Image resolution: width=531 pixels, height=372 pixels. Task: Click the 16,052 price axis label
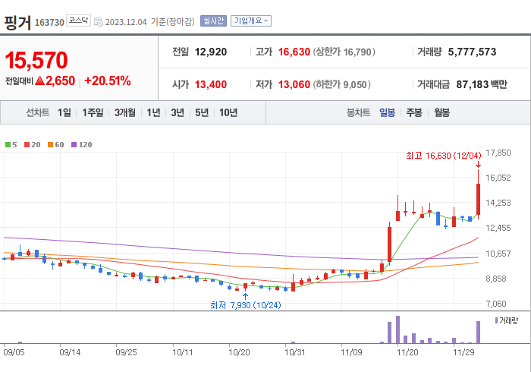[498, 178]
